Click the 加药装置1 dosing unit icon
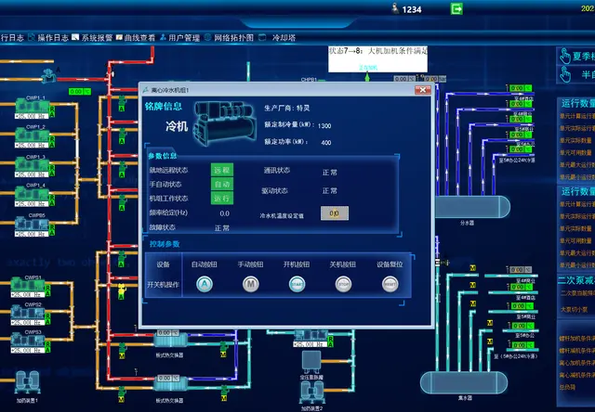This screenshot has width=595, height=412. [27, 382]
